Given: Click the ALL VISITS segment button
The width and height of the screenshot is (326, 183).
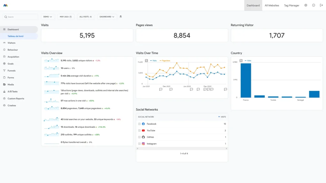Looking at the screenshot, I should point(85,17).
